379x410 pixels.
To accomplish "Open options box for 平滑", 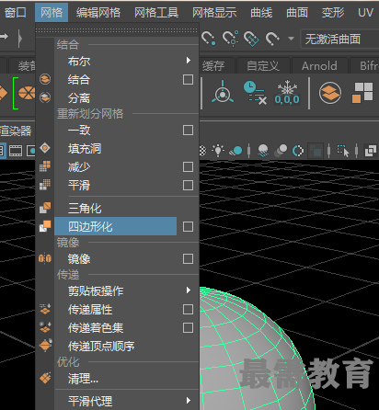I will point(188,186).
